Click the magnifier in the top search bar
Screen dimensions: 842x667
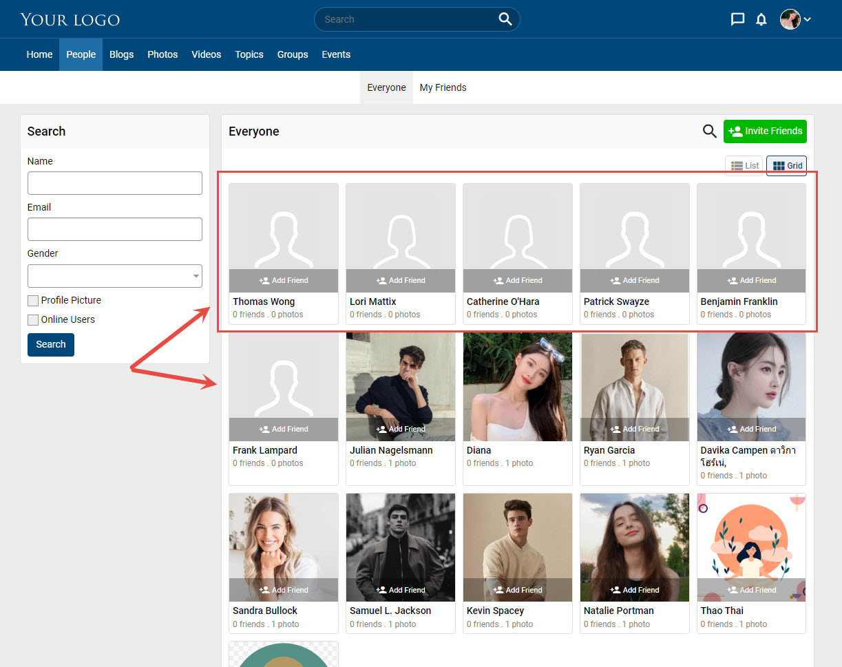tap(505, 19)
